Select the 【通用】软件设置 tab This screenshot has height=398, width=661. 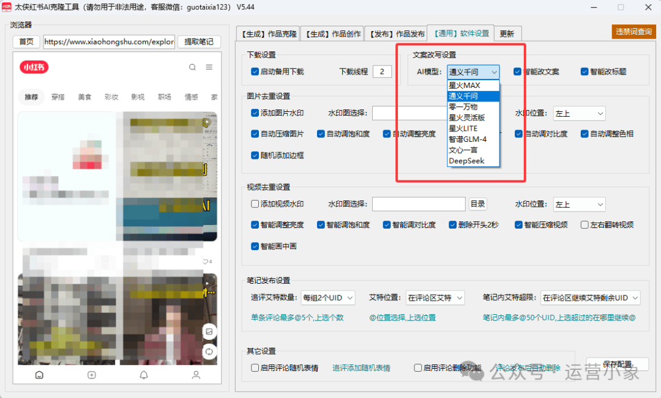tap(461, 33)
